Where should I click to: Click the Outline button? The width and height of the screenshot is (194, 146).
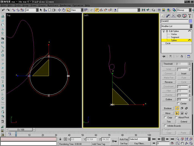(x=169, y=100)
